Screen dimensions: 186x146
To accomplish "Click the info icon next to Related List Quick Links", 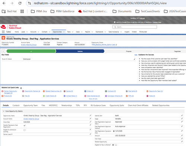I will [x=21, y=88].
